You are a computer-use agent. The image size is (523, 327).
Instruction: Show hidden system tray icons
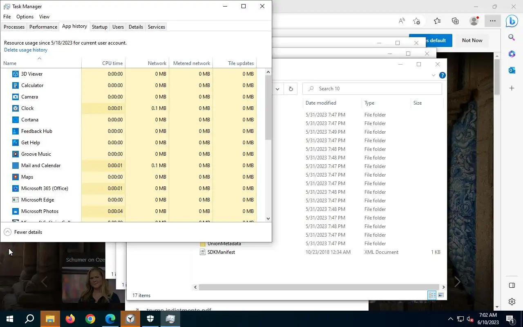point(451,319)
